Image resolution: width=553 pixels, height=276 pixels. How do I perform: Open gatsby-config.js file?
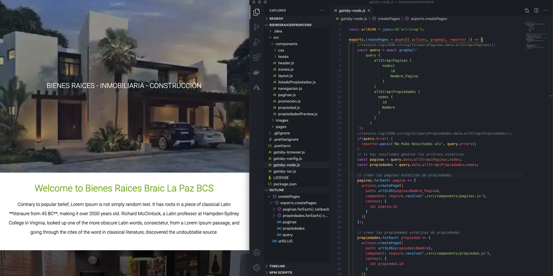click(x=298, y=159)
